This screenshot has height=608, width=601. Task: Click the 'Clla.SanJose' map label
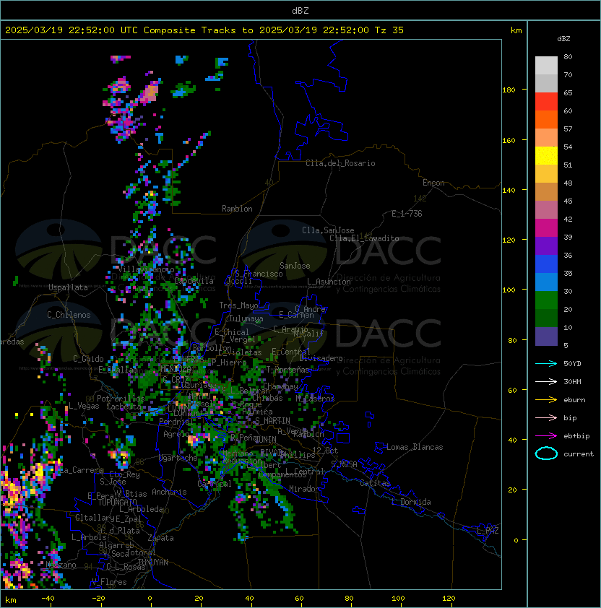[328, 230]
